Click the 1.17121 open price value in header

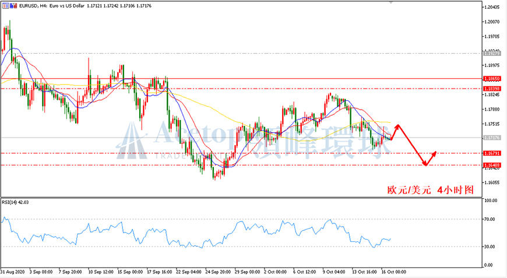pos(95,6)
